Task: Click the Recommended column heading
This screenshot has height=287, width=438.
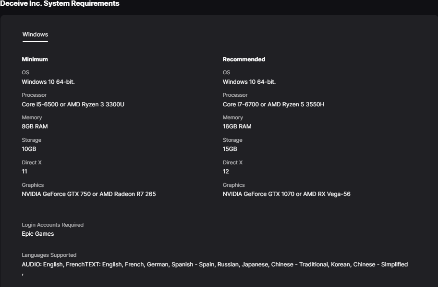Action: (243, 59)
